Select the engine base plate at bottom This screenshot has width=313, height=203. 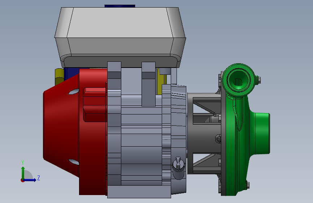point(139,192)
